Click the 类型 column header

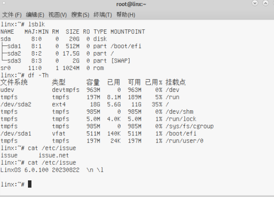point(59,82)
